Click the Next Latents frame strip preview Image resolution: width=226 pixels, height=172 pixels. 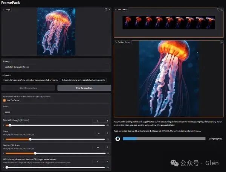(x=169, y=23)
